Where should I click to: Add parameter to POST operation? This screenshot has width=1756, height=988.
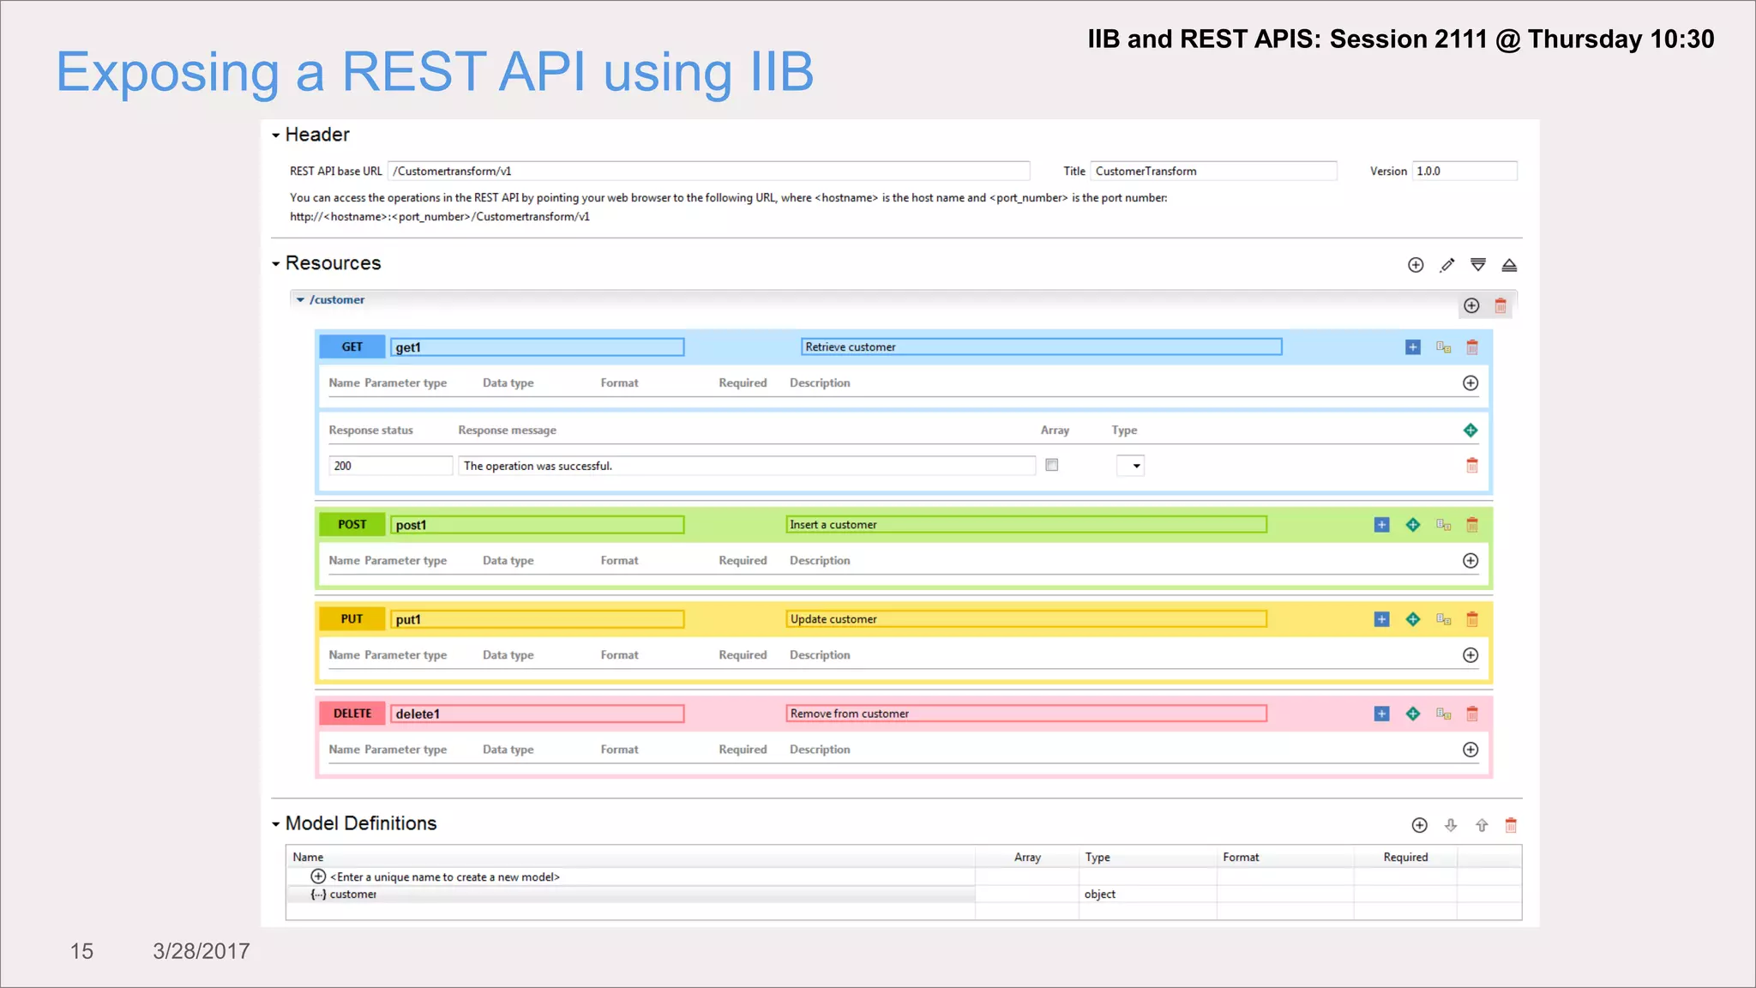pos(1470,561)
